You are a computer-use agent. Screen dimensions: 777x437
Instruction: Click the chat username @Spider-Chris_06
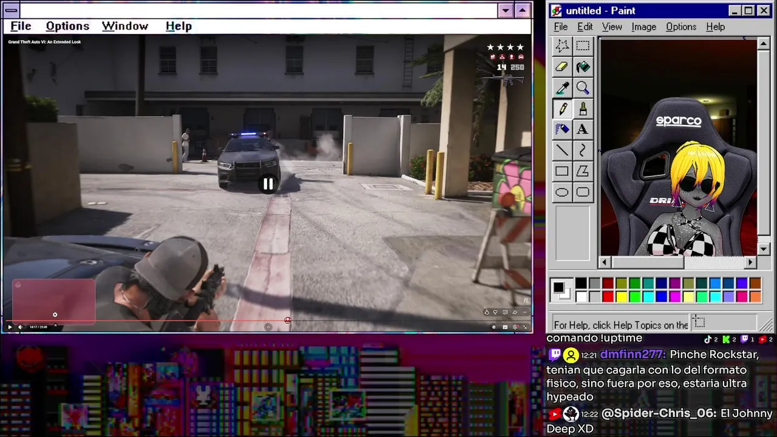click(x=658, y=414)
